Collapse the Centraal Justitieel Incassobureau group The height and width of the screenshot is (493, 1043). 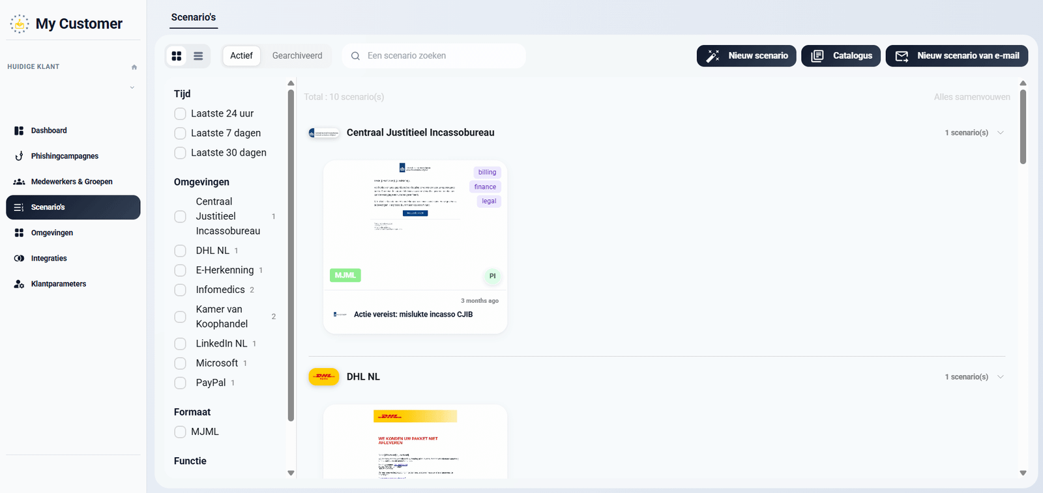click(x=1001, y=133)
